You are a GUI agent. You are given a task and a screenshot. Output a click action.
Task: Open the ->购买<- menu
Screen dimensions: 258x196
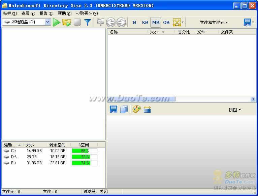click(87, 13)
